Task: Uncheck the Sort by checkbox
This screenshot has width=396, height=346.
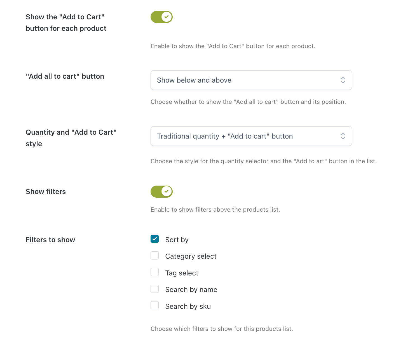Action: pos(154,239)
